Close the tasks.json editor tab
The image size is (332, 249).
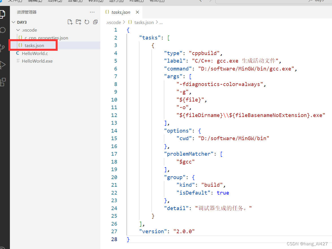pos(137,12)
